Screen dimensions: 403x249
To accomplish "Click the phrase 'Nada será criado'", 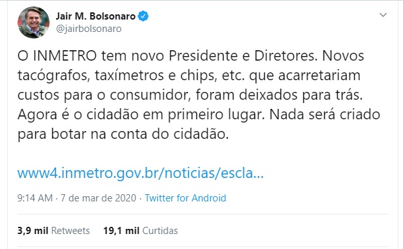I will click(x=325, y=114).
